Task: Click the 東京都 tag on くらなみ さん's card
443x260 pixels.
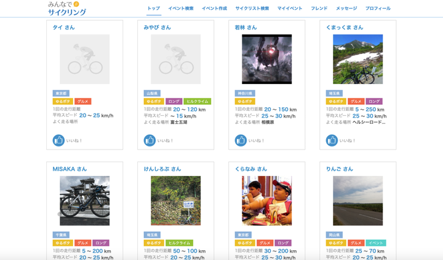Action: pos(243,235)
